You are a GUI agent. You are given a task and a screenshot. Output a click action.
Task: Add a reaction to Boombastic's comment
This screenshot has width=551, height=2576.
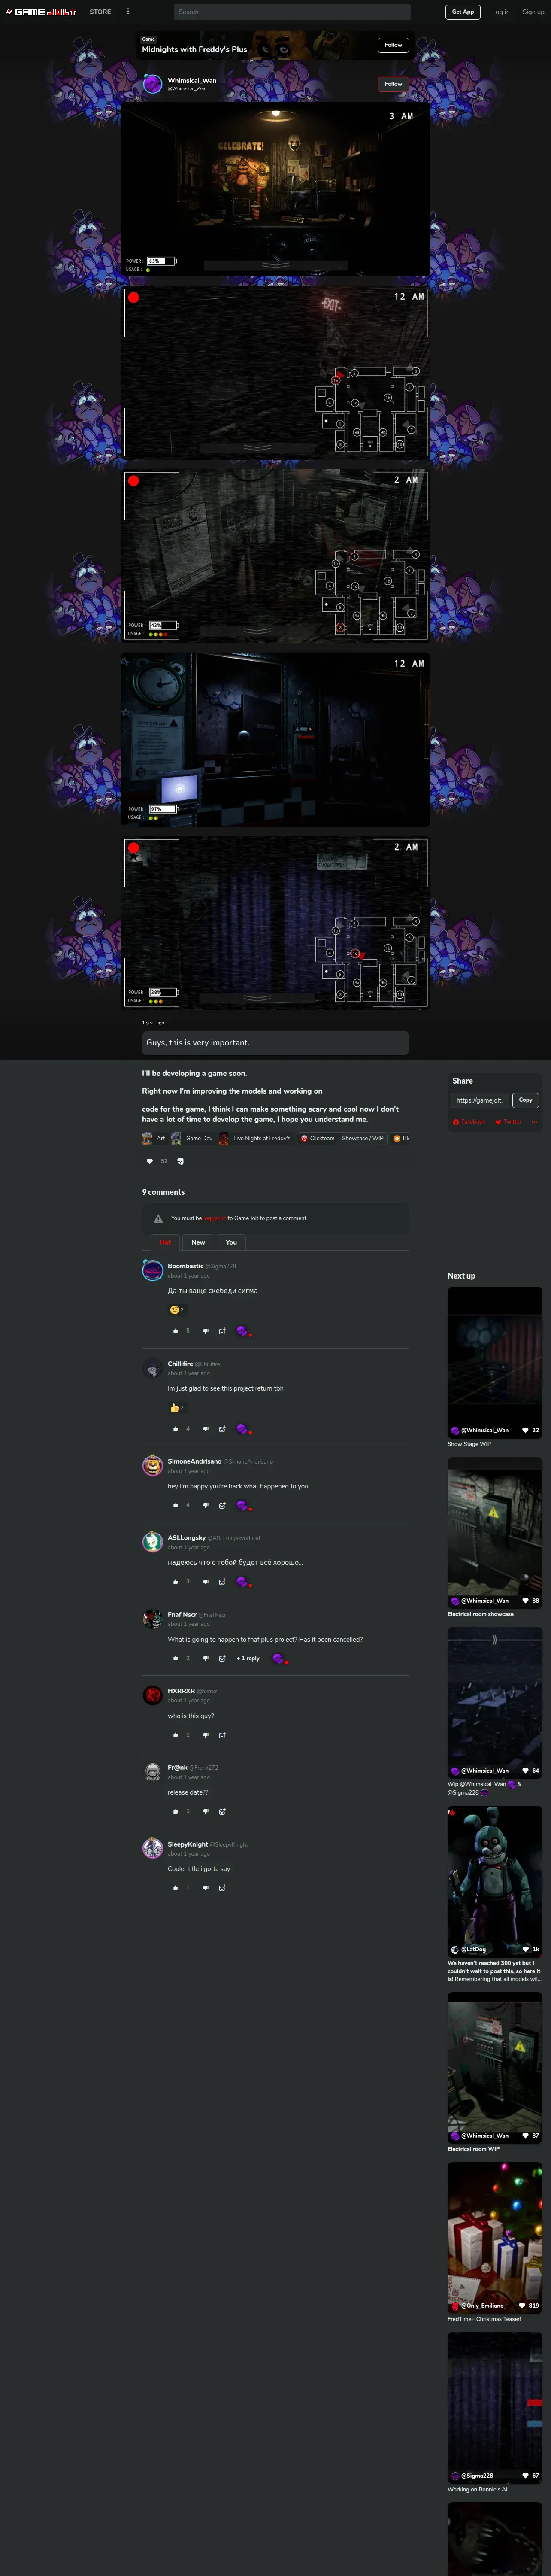click(222, 1331)
